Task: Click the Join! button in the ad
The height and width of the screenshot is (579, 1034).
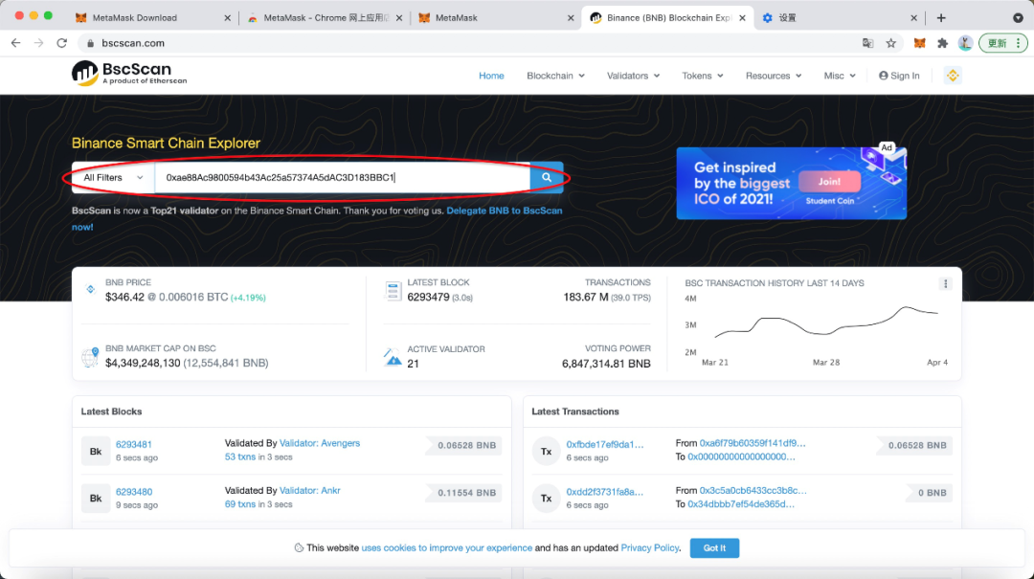Action: tap(829, 181)
